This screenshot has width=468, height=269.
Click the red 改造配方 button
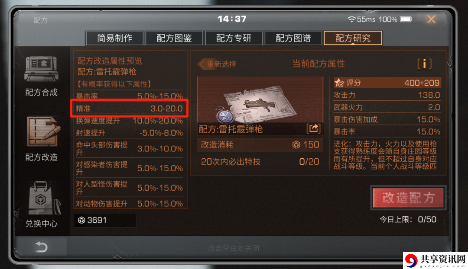click(408, 198)
